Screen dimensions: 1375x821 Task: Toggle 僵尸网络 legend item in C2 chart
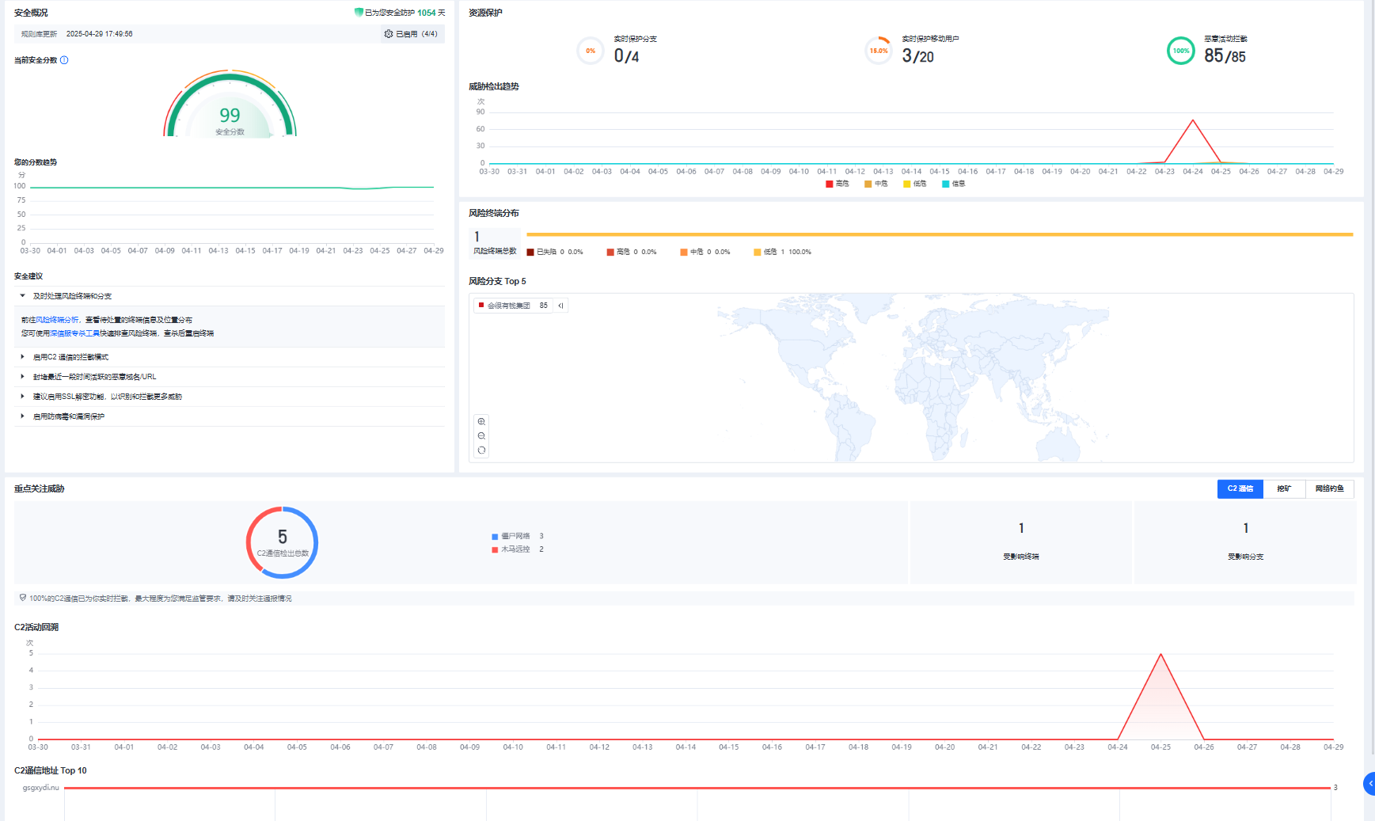515,536
